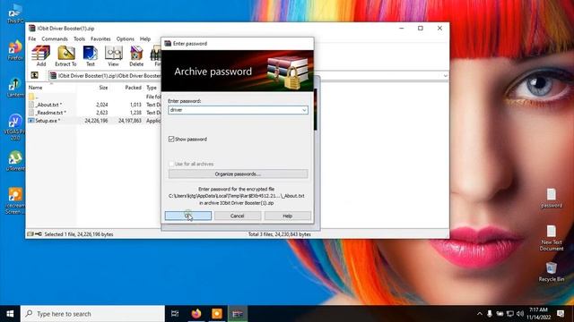
Task: Click the microphone tray icon
Action: [490, 314]
